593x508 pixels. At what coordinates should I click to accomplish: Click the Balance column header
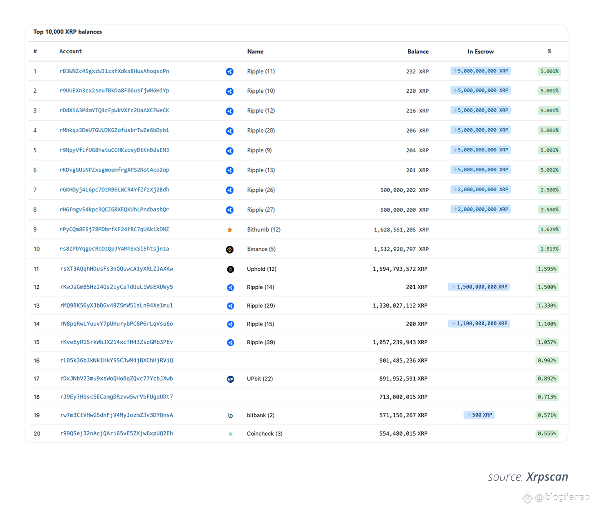coord(418,51)
